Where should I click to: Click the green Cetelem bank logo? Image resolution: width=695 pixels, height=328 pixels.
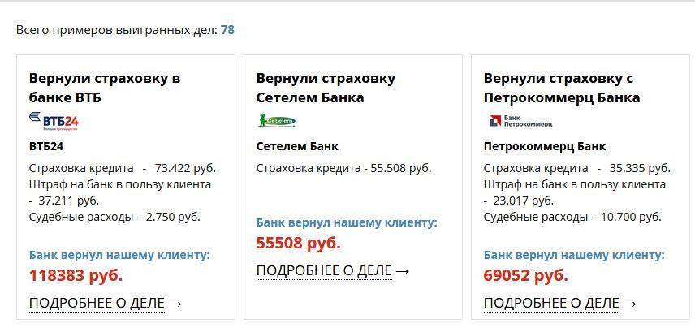pyautogui.click(x=276, y=122)
